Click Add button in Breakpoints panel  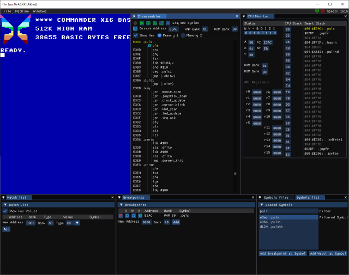(176, 222)
